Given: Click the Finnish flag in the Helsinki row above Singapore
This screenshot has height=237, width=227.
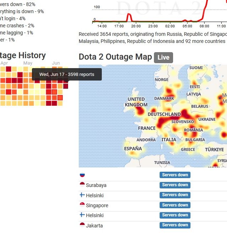Looking at the screenshot, I should tap(82, 195).
